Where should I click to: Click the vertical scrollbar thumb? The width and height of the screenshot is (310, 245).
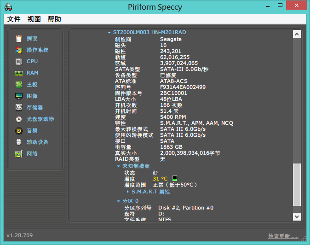[297, 185]
